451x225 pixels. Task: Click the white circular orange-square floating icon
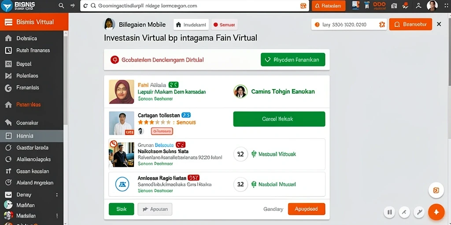[x=436, y=191]
